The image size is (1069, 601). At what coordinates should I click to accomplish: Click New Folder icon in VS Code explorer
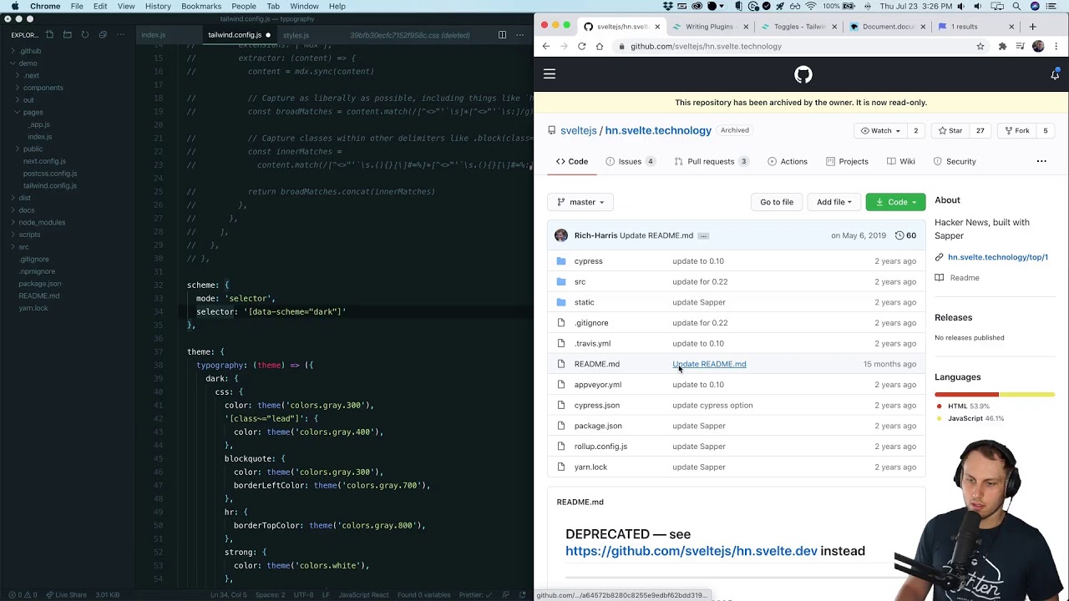click(x=68, y=35)
